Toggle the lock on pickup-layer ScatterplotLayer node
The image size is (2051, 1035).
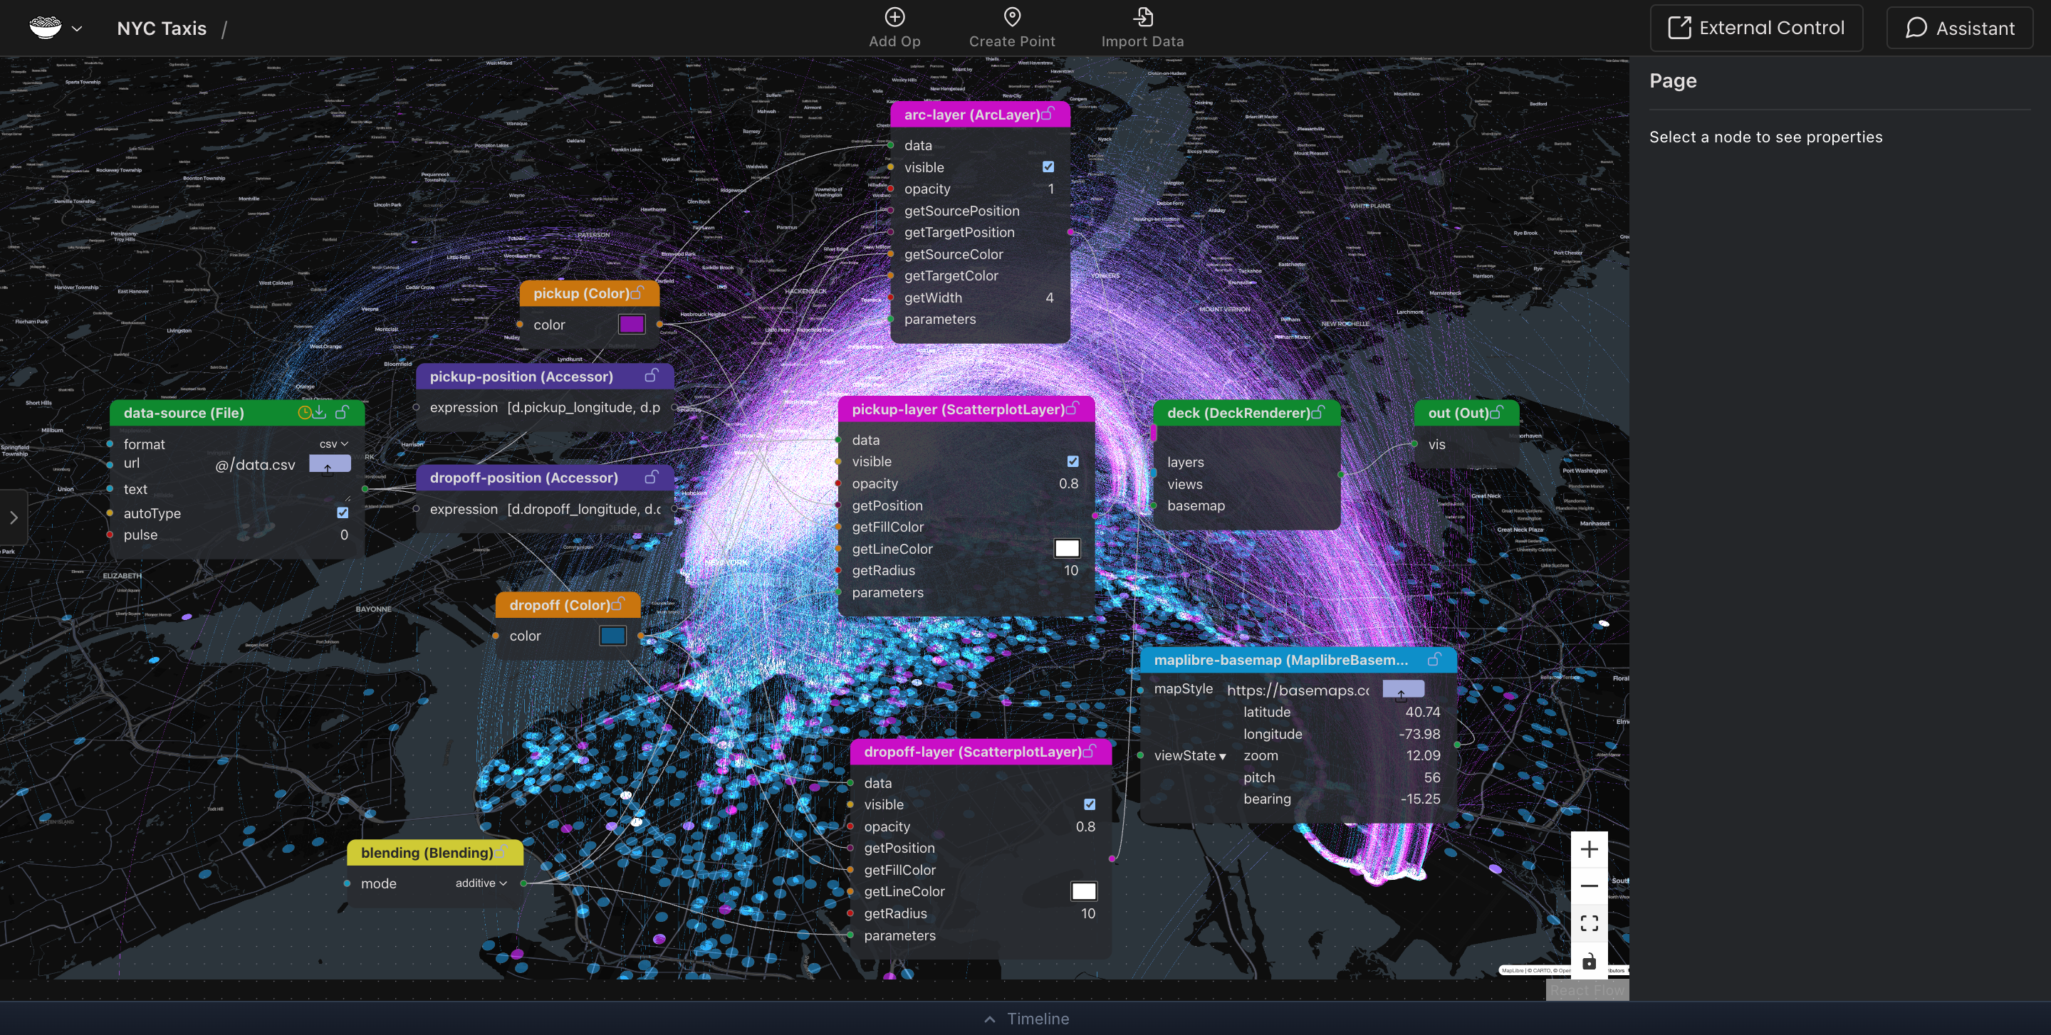1073,409
